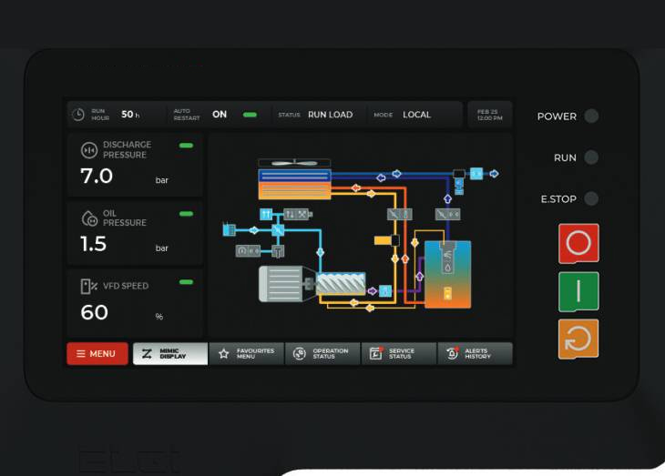Click the Alerts History bell icon
Image resolution: width=665 pixels, height=476 pixels.
pyautogui.click(x=452, y=353)
